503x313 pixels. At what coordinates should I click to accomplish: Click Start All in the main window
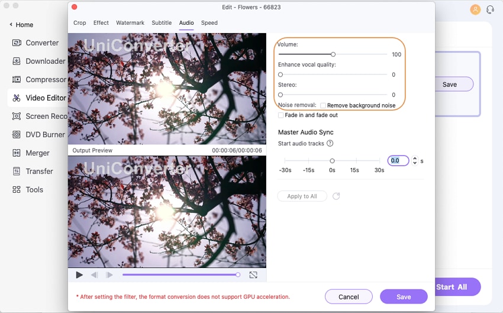pyautogui.click(x=457, y=287)
